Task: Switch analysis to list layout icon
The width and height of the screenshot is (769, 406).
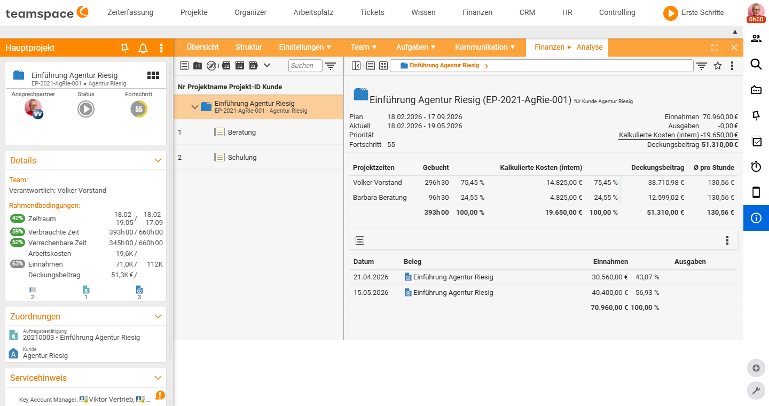Action: point(370,66)
